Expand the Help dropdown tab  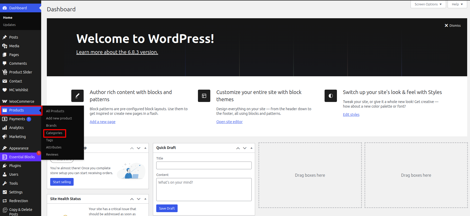coord(457,4)
